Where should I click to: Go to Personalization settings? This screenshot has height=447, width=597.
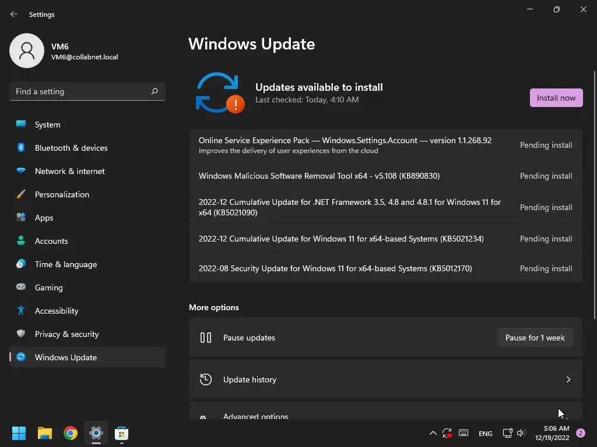pos(87,194)
